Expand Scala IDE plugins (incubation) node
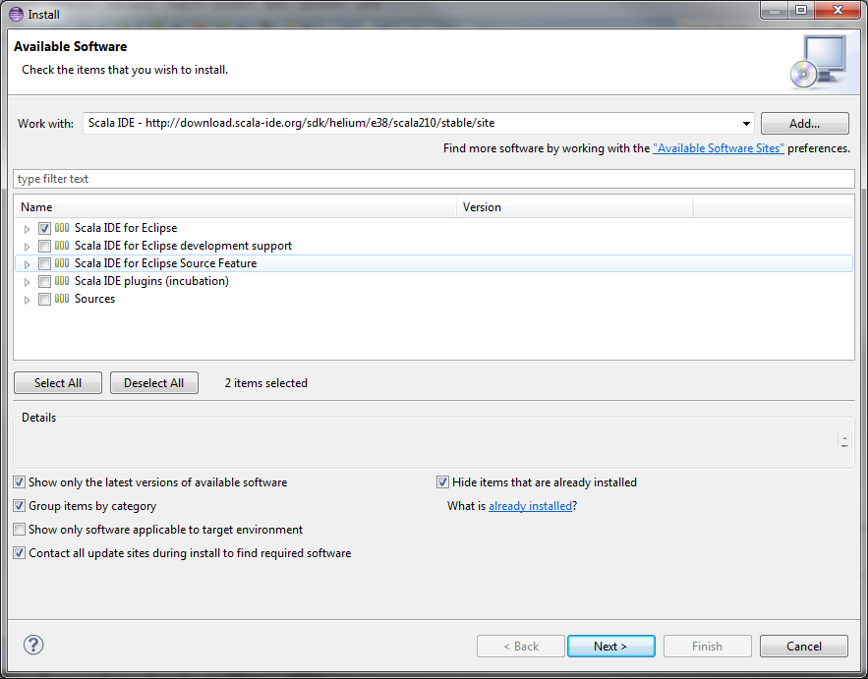The width and height of the screenshot is (868, 679). (27, 282)
